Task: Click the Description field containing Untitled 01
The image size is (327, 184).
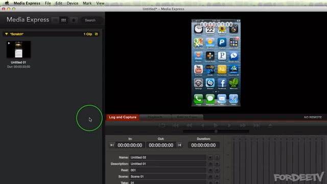Action: click(x=168, y=164)
